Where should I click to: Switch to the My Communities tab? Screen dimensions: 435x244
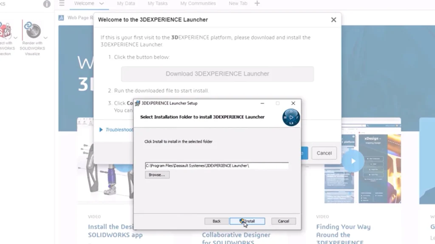tap(198, 3)
